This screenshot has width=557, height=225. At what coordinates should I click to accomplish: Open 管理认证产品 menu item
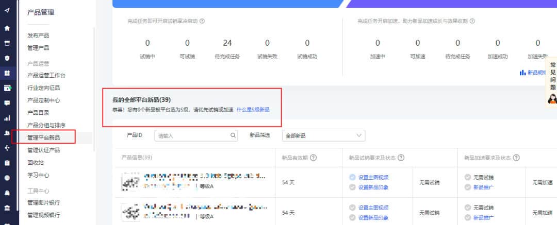click(44, 150)
